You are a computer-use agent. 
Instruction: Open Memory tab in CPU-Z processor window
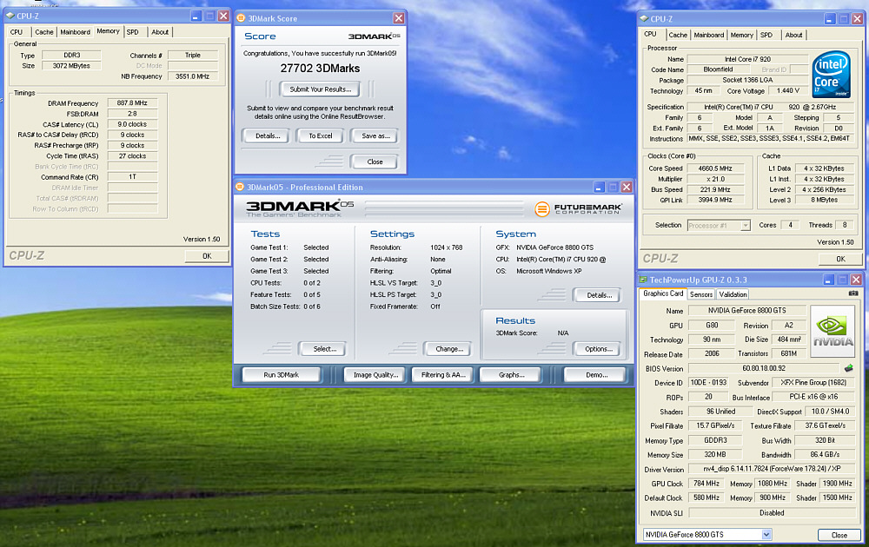[741, 35]
